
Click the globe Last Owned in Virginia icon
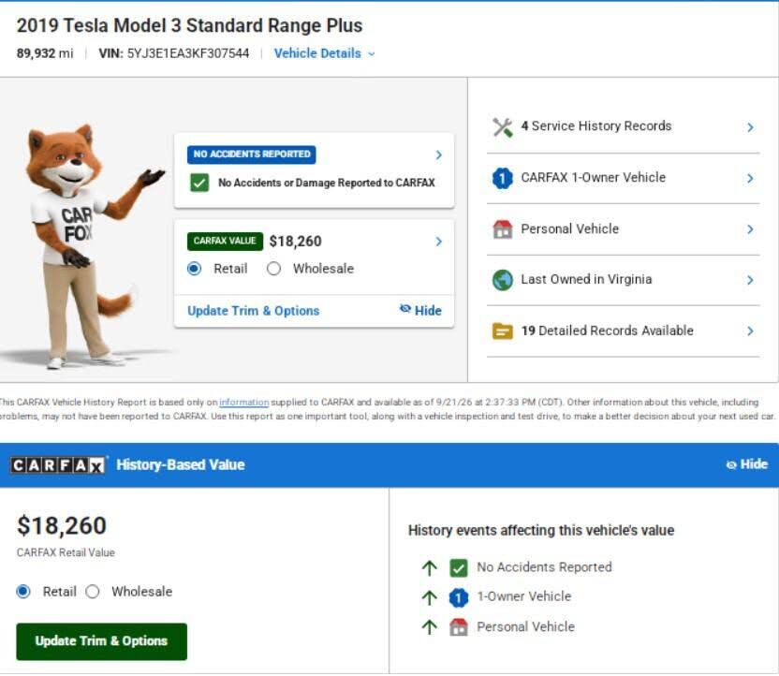[502, 280]
